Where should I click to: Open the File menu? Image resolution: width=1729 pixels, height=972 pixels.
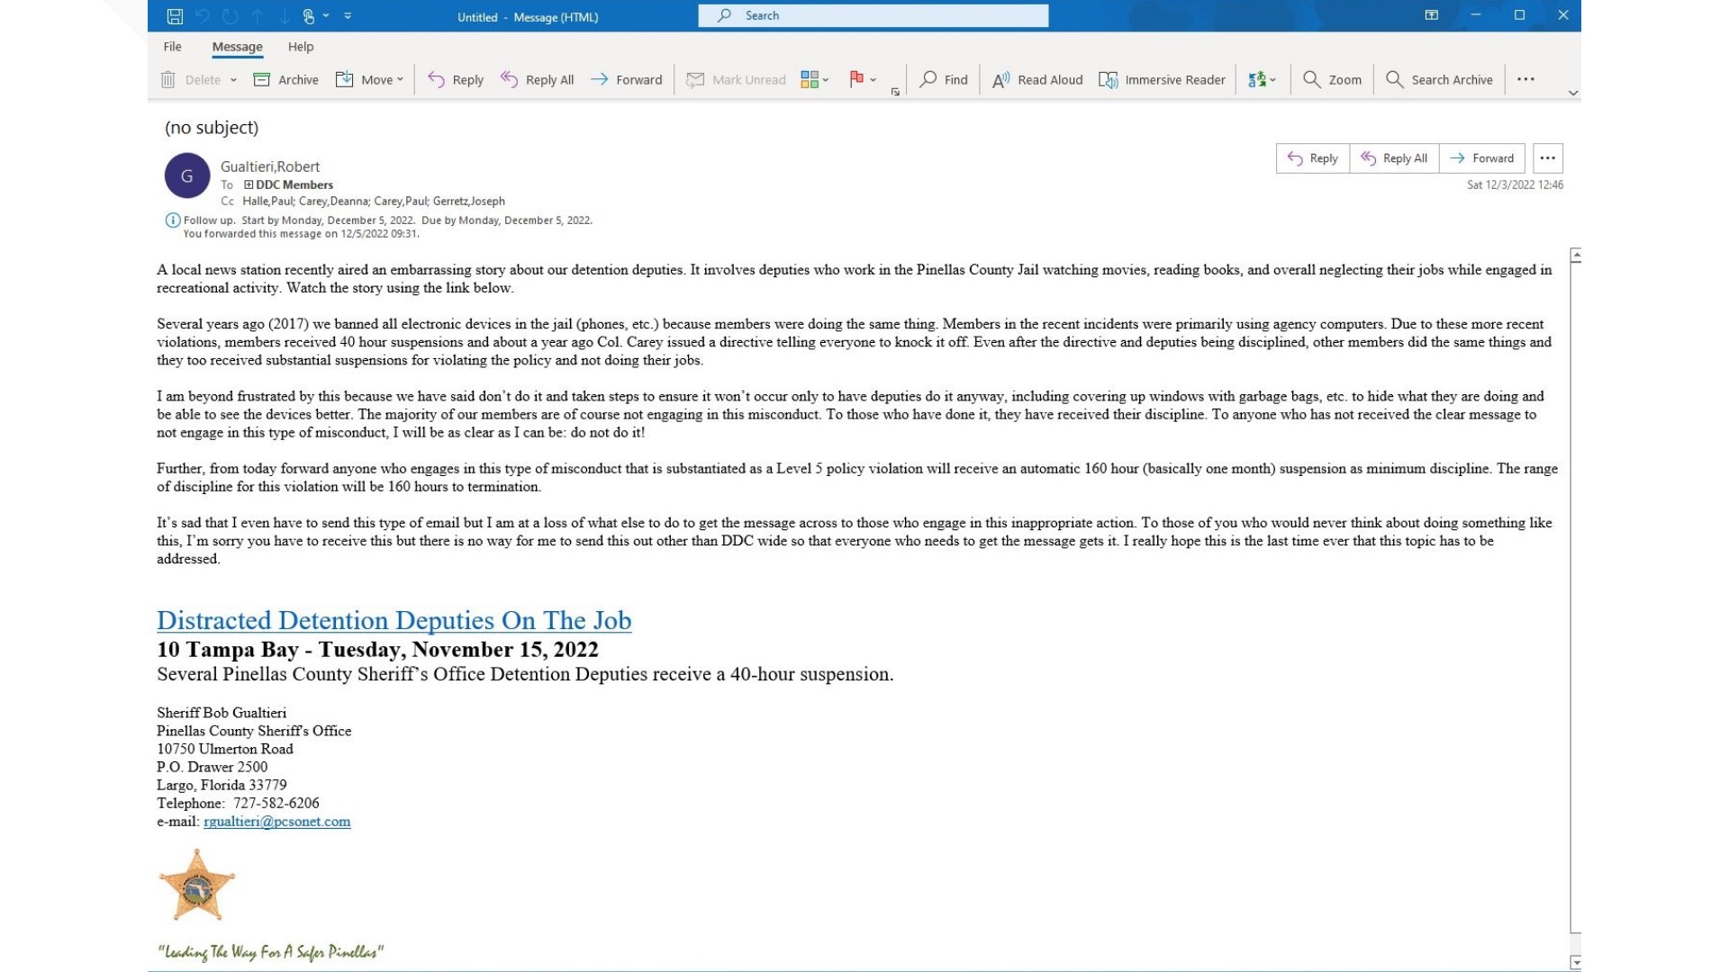point(172,47)
